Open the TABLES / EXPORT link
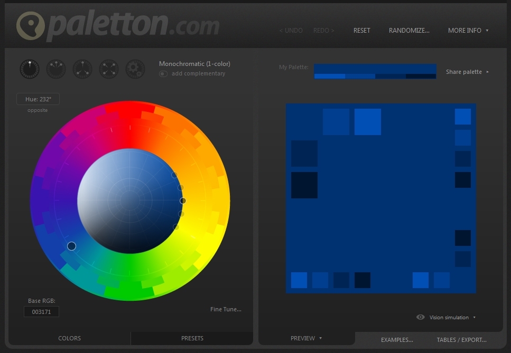The image size is (511, 353). pyautogui.click(x=461, y=340)
